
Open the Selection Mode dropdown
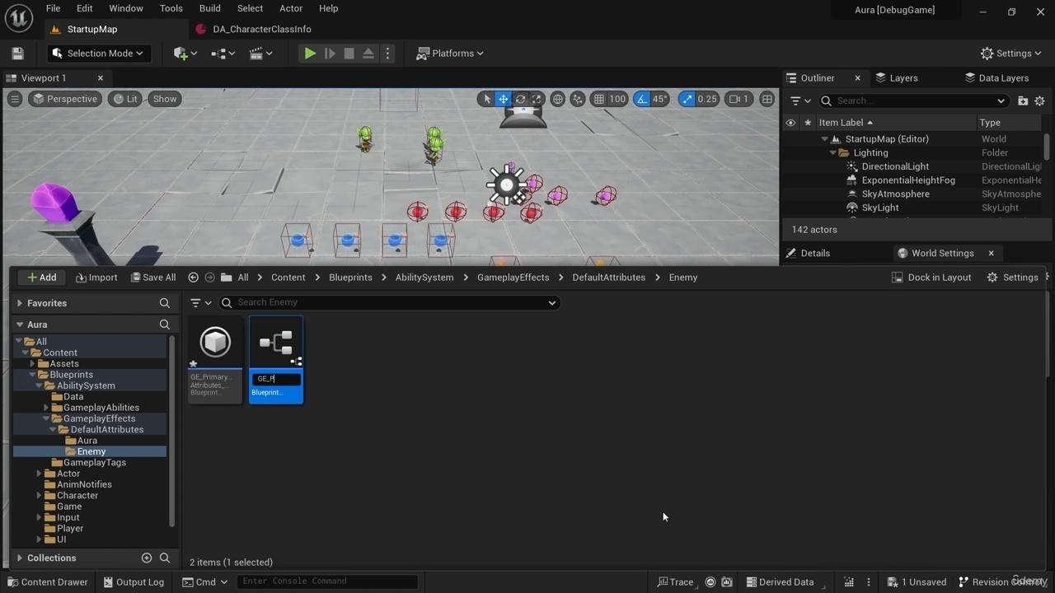click(x=97, y=54)
